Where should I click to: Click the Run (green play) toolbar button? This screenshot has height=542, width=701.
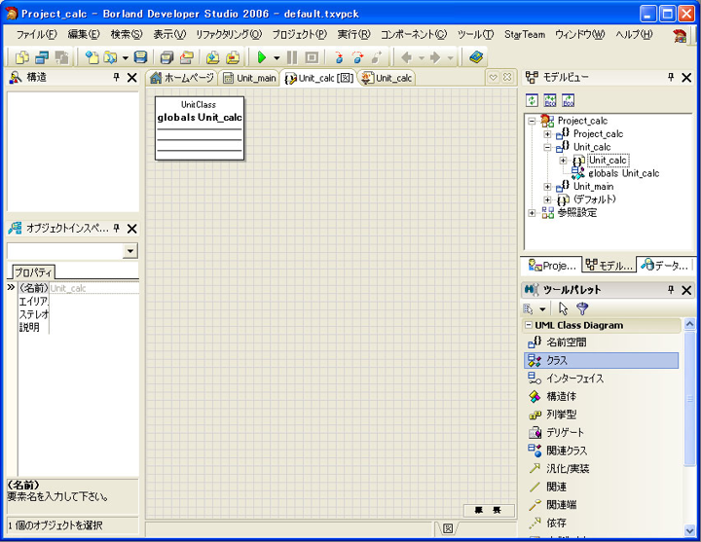coord(262,57)
